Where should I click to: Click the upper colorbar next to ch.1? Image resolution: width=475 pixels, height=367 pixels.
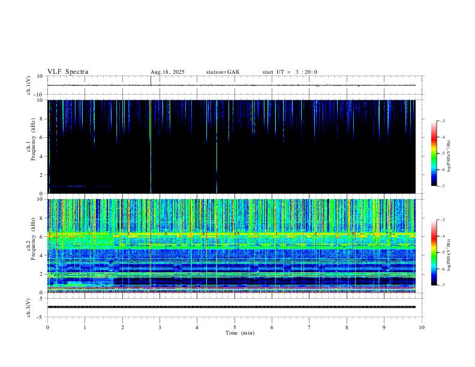tap(434, 154)
